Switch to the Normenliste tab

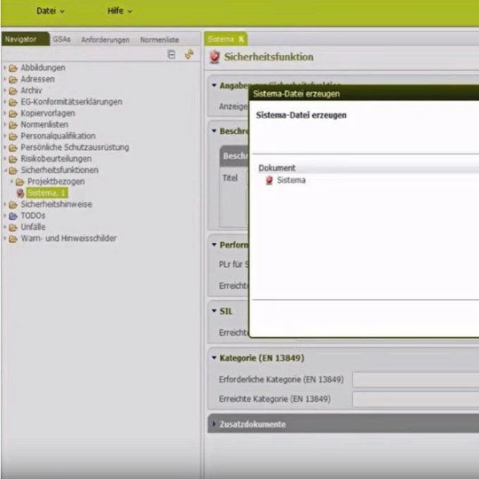tap(160, 40)
